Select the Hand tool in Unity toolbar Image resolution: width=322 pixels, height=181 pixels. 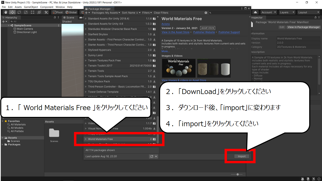coord(6,12)
